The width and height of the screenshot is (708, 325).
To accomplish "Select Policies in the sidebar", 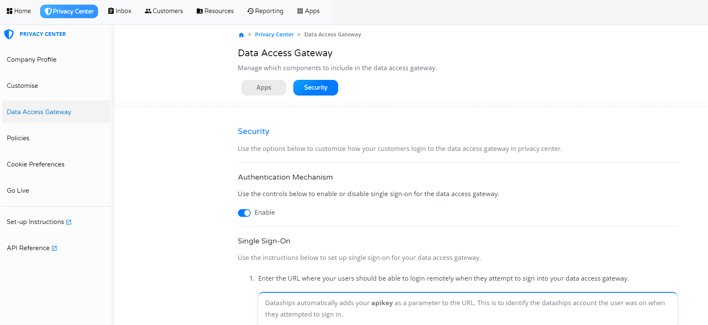I will pyautogui.click(x=18, y=138).
